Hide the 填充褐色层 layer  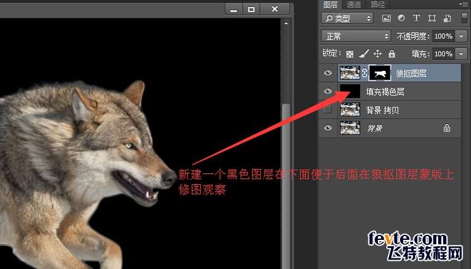tap(328, 91)
